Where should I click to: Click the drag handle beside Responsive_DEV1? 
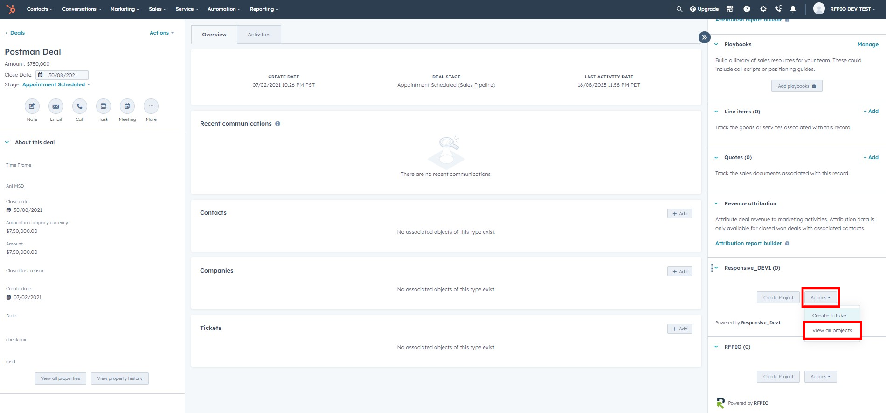[x=711, y=268]
